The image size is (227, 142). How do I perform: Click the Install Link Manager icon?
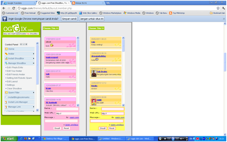(7, 102)
